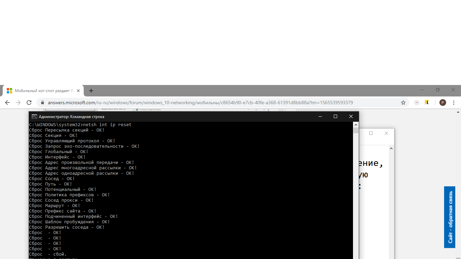Image resolution: width=461 pixels, height=259 pixels.
Task: Click the line Сброс Глобальный - OK!
Action: (x=59, y=152)
